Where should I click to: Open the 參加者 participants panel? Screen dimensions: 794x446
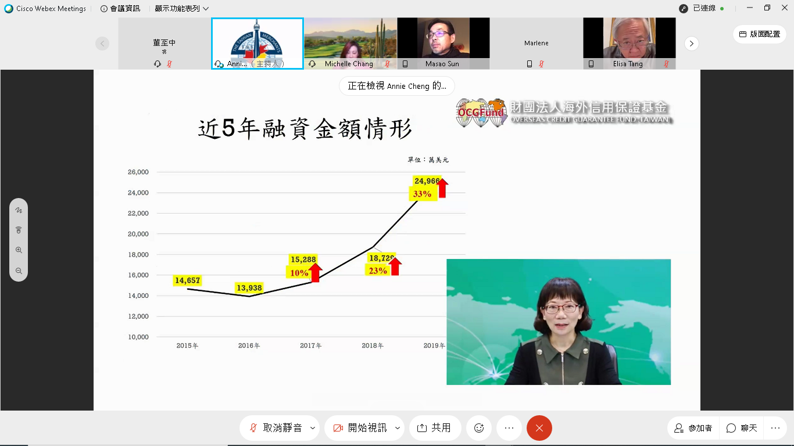(693, 428)
